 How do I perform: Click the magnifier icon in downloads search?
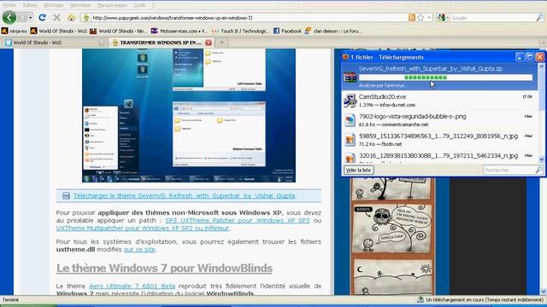point(539,171)
